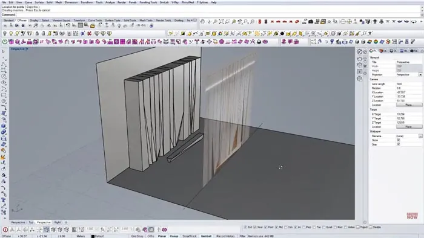The height and width of the screenshot is (238, 424).
Task: Click into the Command input line
Action: [x=218, y=14]
